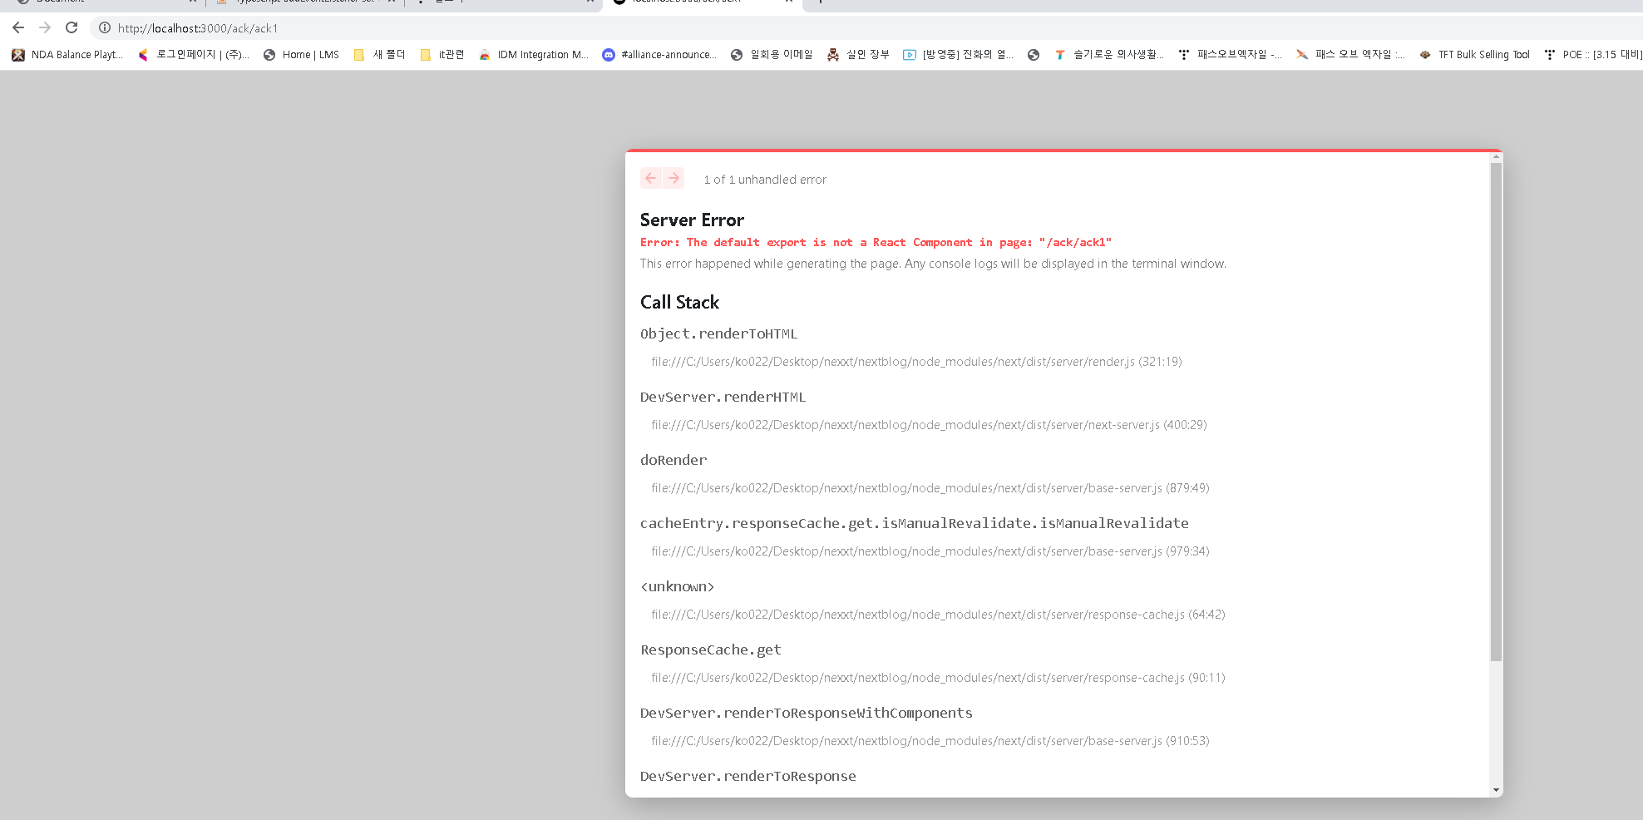Image resolution: width=1643 pixels, height=820 pixels.
Task: View site information icon in address bar
Action: pos(105,28)
